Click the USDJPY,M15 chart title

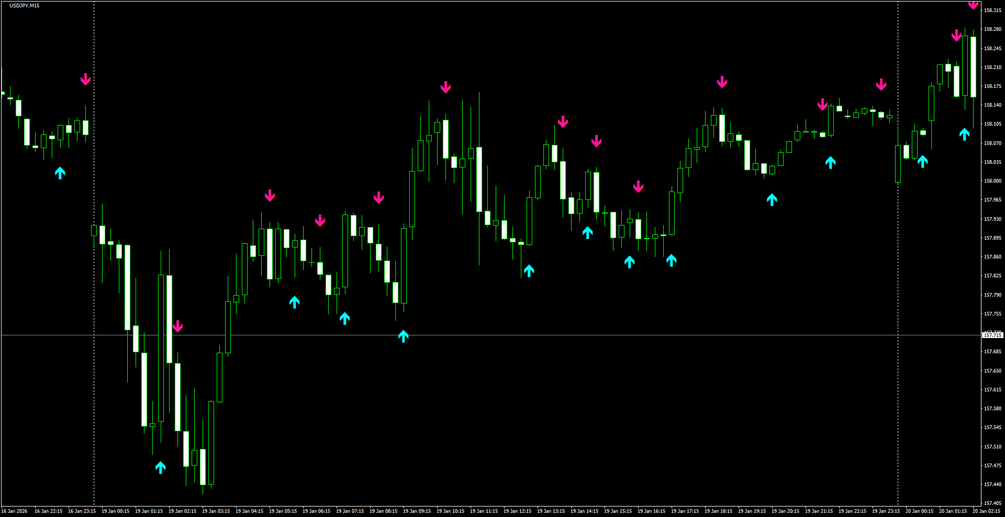(x=24, y=5)
